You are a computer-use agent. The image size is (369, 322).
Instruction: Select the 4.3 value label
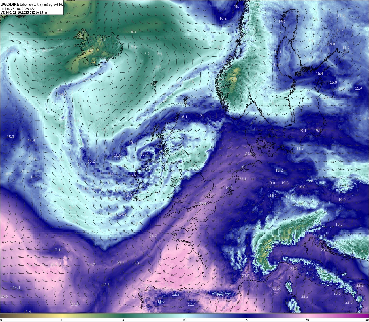pyautogui.click(x=133, y=32)
